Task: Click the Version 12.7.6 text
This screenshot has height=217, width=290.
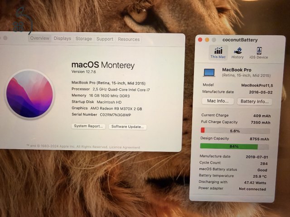Action: click(x=83, y=71)
